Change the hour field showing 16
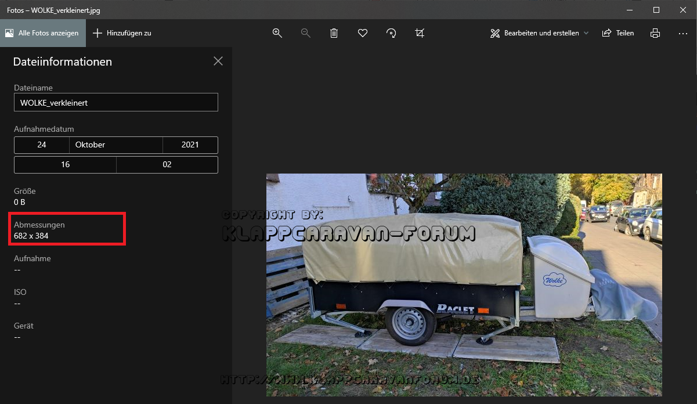Screen dimensions: 697x404 (x=65, y=165)
